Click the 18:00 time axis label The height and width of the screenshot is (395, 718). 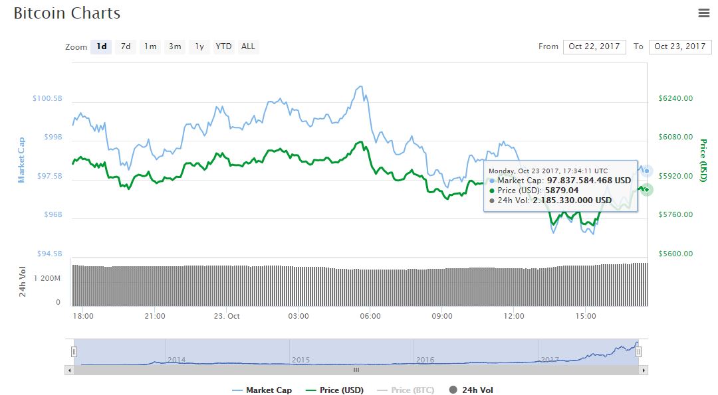tap(83, 316)
